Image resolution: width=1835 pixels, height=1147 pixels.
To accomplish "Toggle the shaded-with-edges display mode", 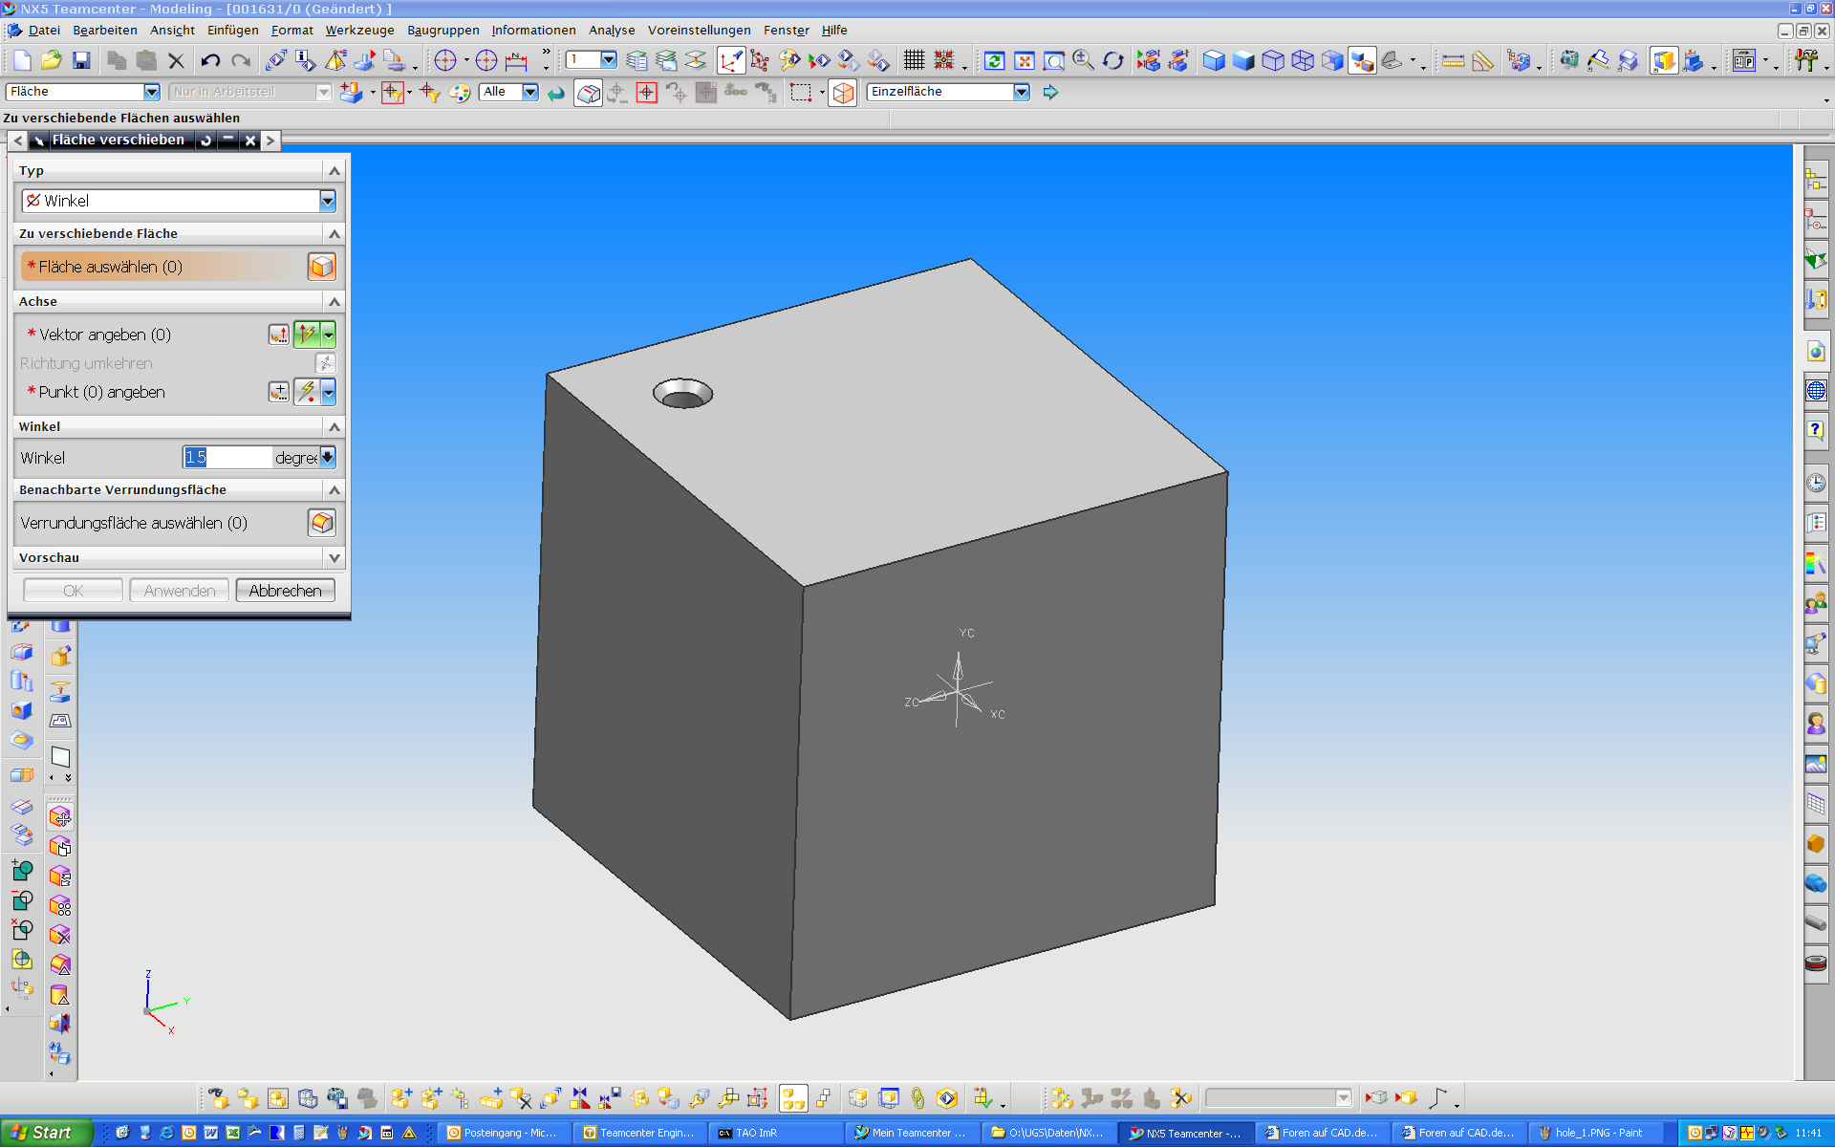I will pos(1214,61).
